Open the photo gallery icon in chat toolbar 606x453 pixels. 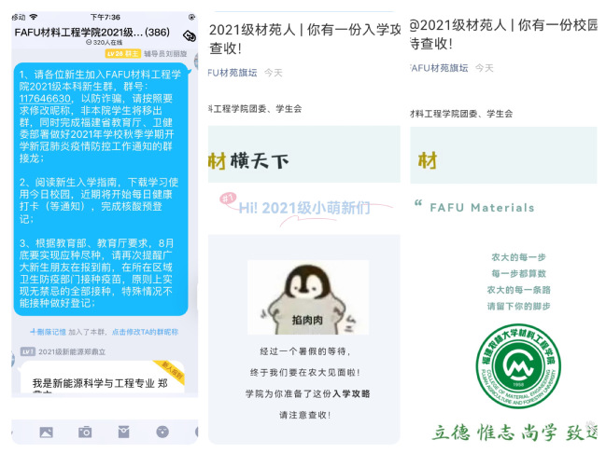pos(45,432)
